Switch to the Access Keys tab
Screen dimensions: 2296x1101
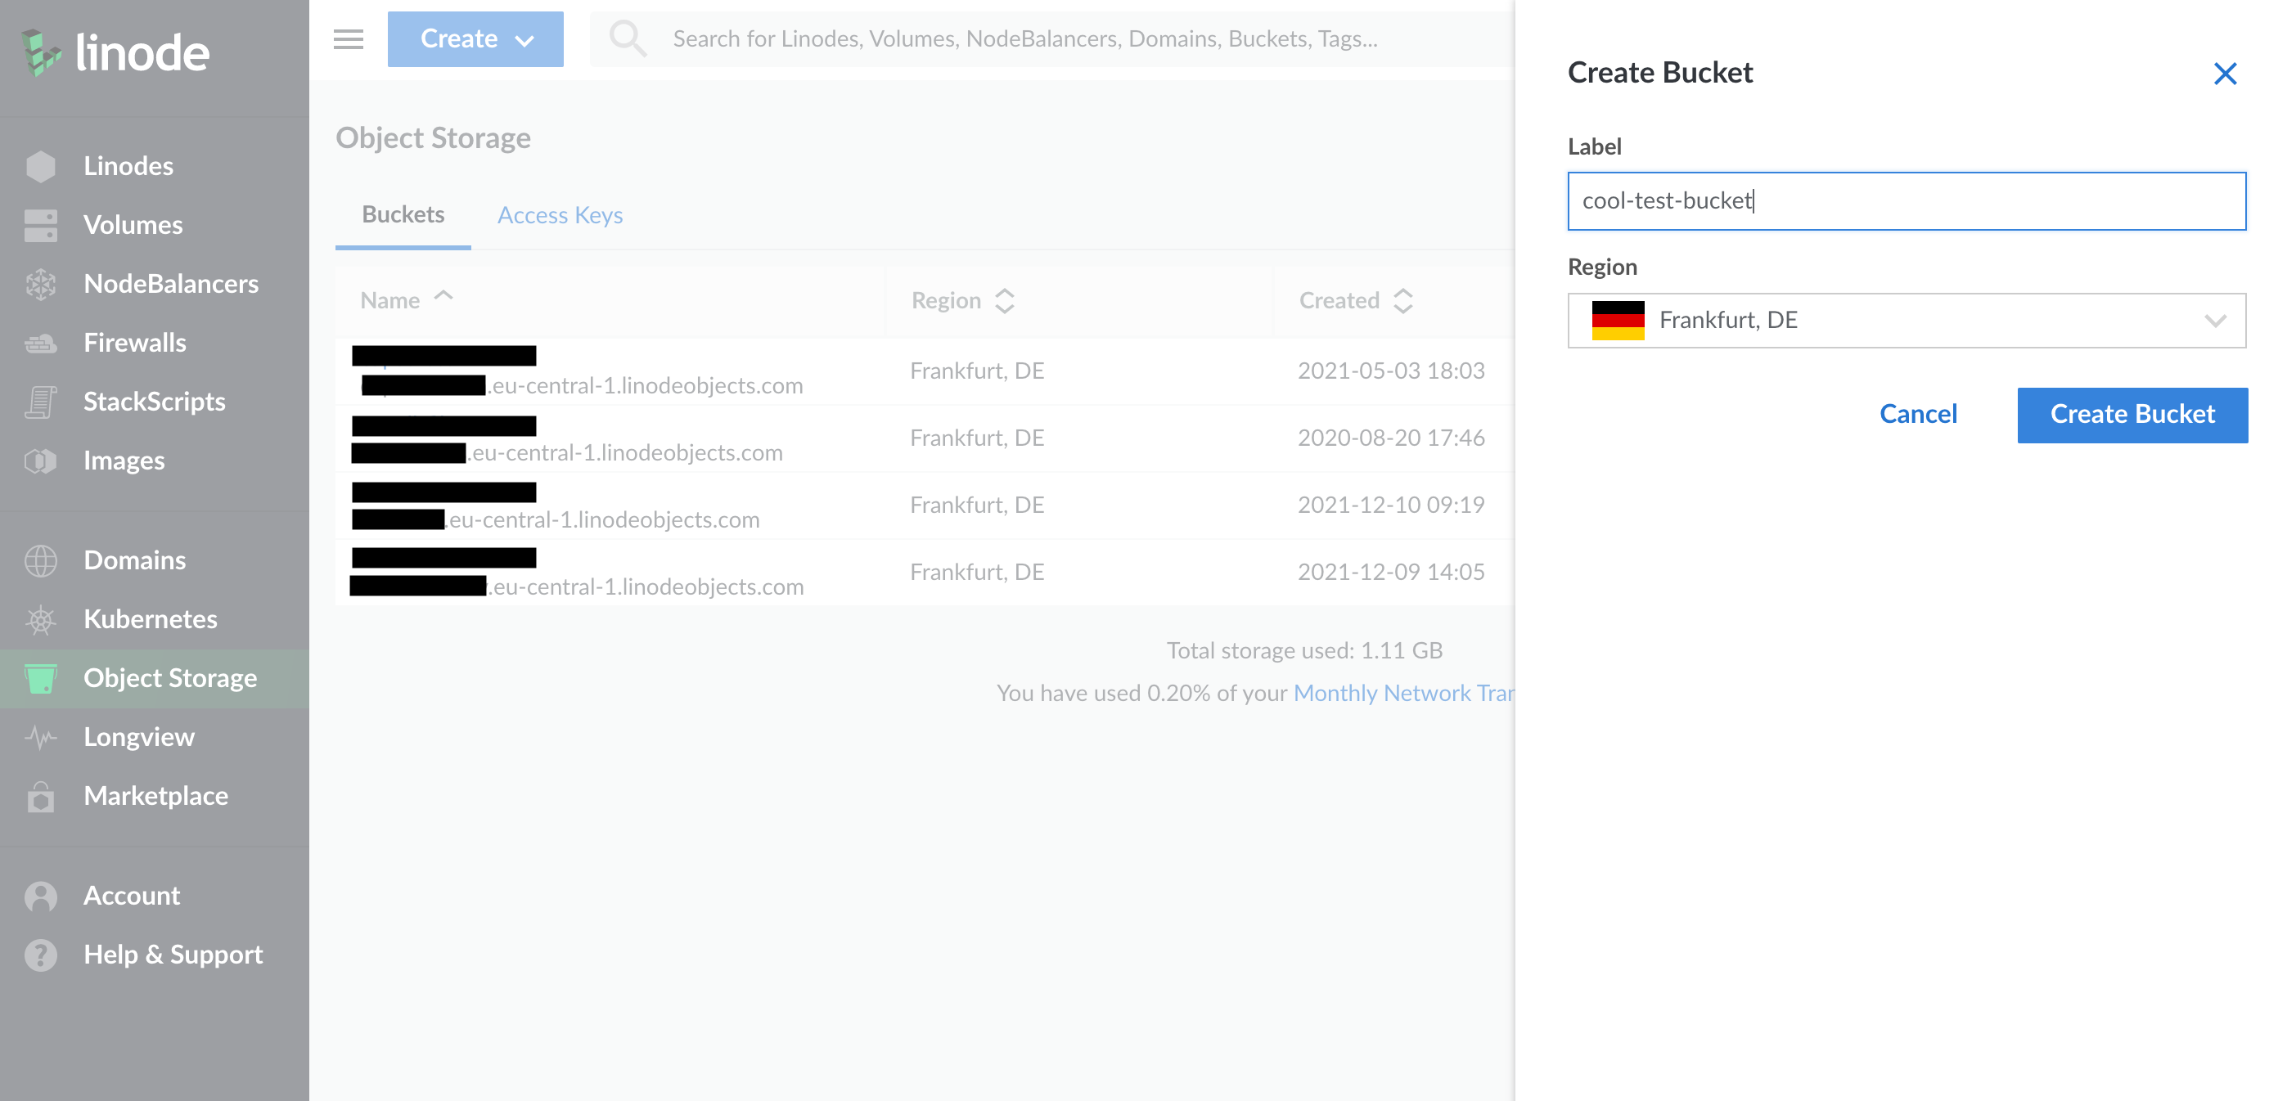559,214
